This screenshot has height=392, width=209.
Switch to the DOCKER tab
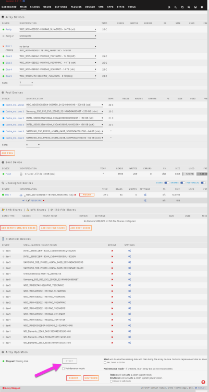90,7
